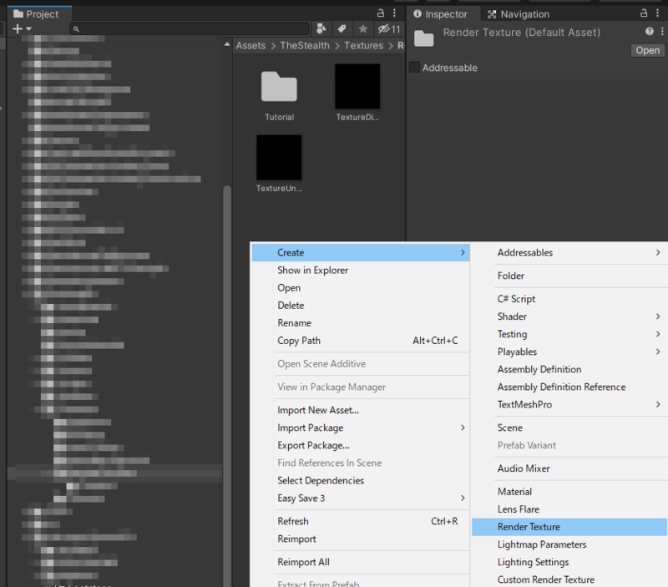Expand the Import Package submenu

click(361, 428)
